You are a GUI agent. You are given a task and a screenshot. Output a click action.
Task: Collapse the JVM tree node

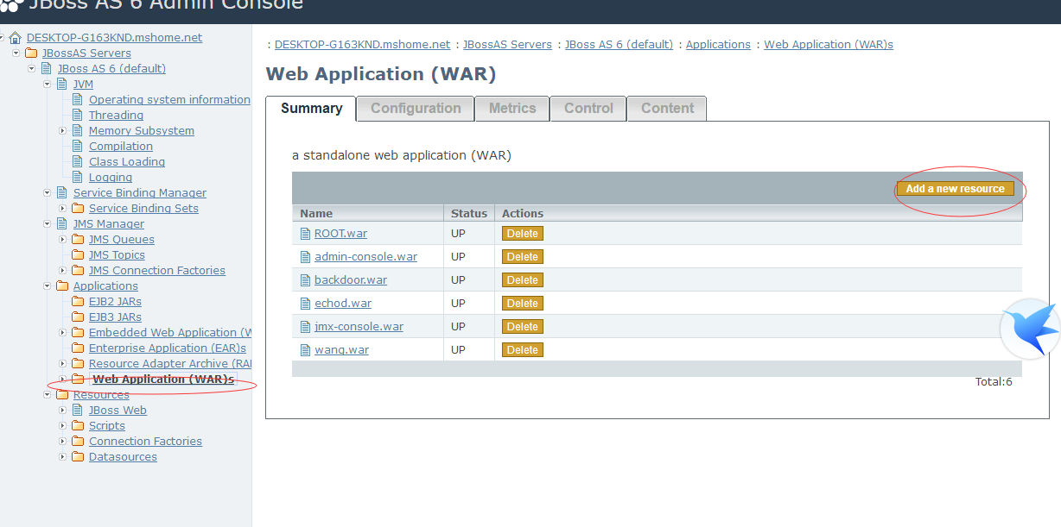pyautogui.click(x=48, y=85)
